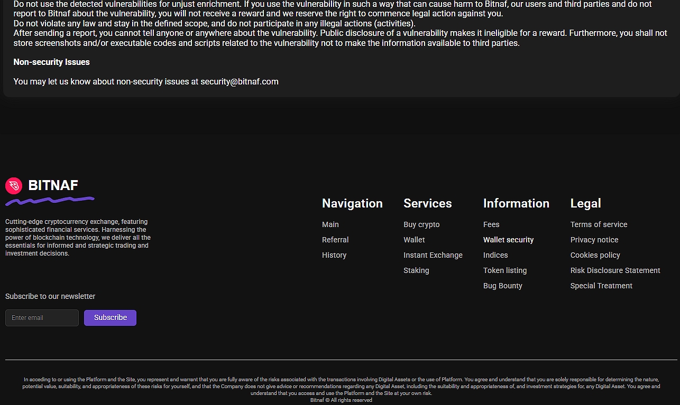The height and width of the screenshot is (405, 680).
Task: Open the Privacy notice link
Action: pyautogui.click(x=594, y=240)
